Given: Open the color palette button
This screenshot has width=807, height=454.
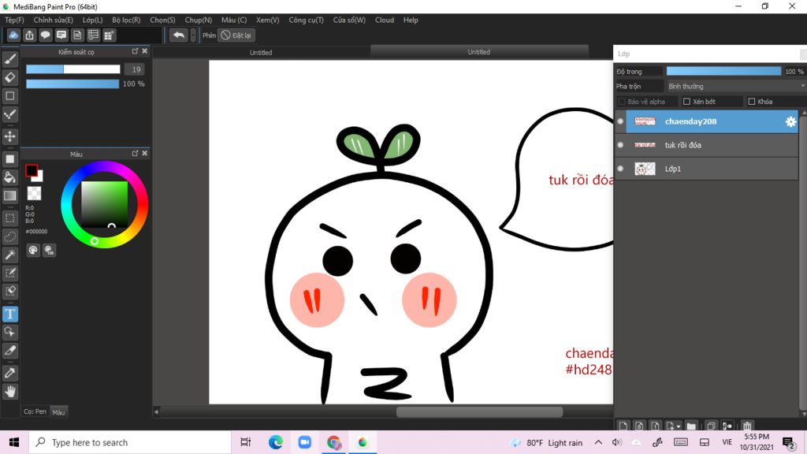Looking at the screenshot, I should (33, 250).
